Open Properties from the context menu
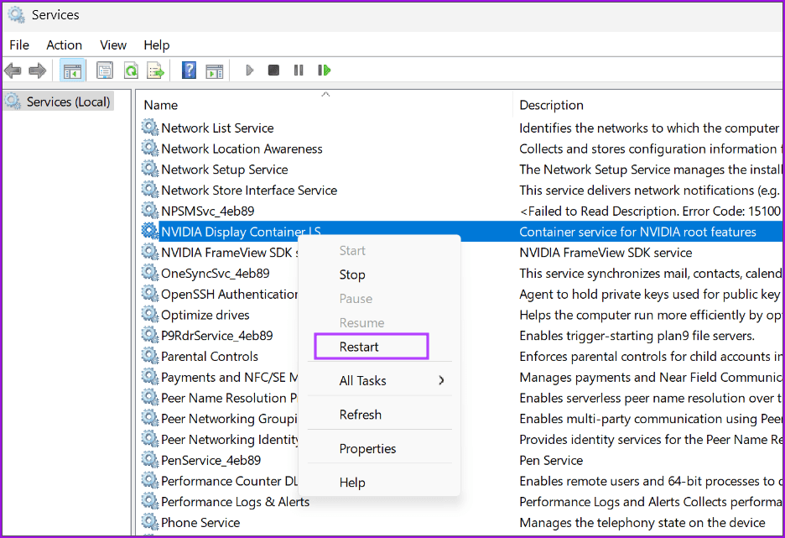Screen dimensions: 785x538 point(367,448)
